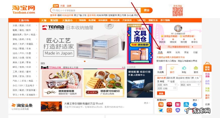Open the Juhuasuan 聚 app icon
The height and width of the screenshot is (118, 220).
[178, 104]
